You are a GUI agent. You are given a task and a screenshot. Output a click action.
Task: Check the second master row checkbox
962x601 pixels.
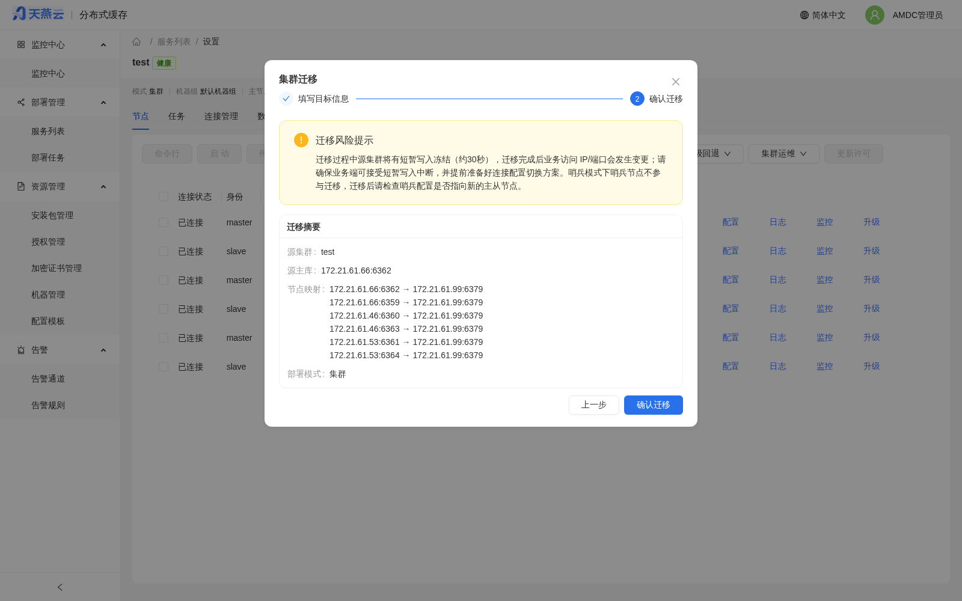pos(164,280)
